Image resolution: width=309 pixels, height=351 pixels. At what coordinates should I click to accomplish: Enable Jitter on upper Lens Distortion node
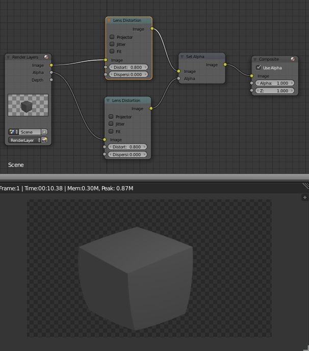[112, 44]
